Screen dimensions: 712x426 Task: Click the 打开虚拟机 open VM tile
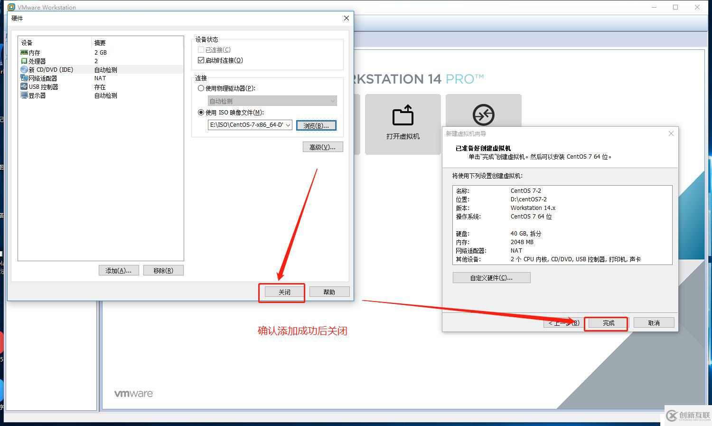coord(403,124)
